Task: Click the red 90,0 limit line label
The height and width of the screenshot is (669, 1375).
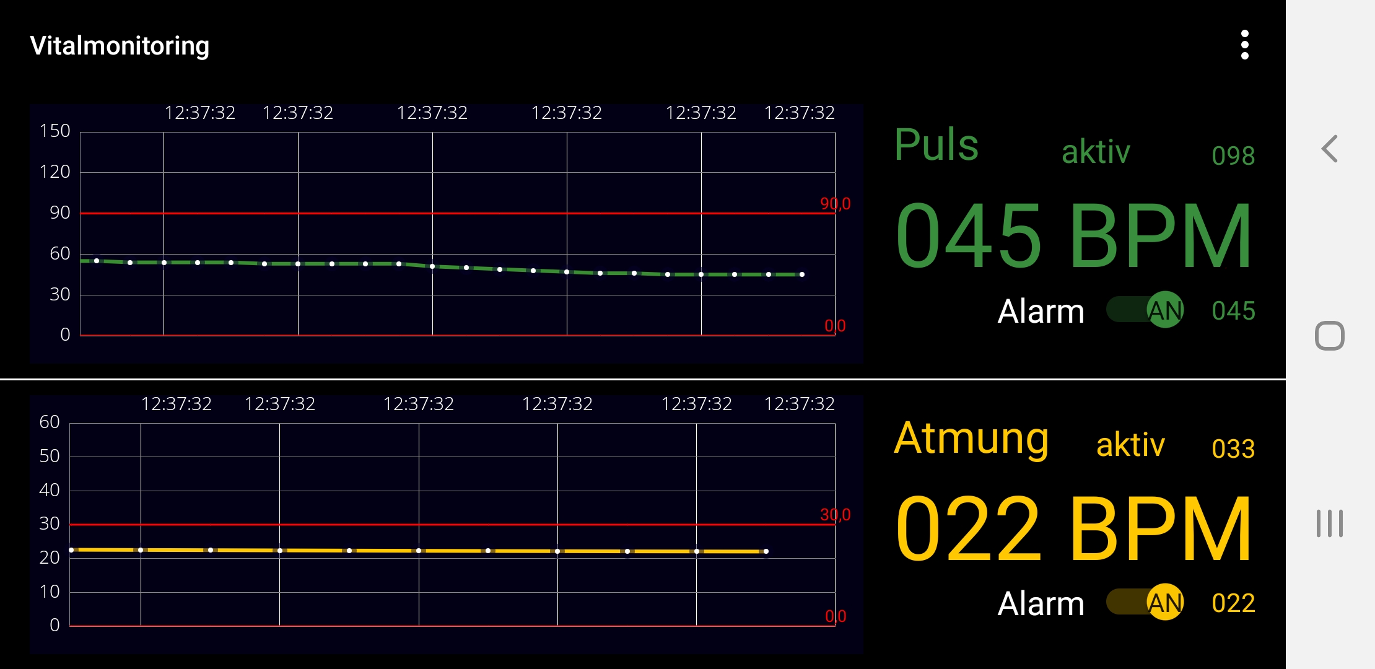Action: (835, 204)
